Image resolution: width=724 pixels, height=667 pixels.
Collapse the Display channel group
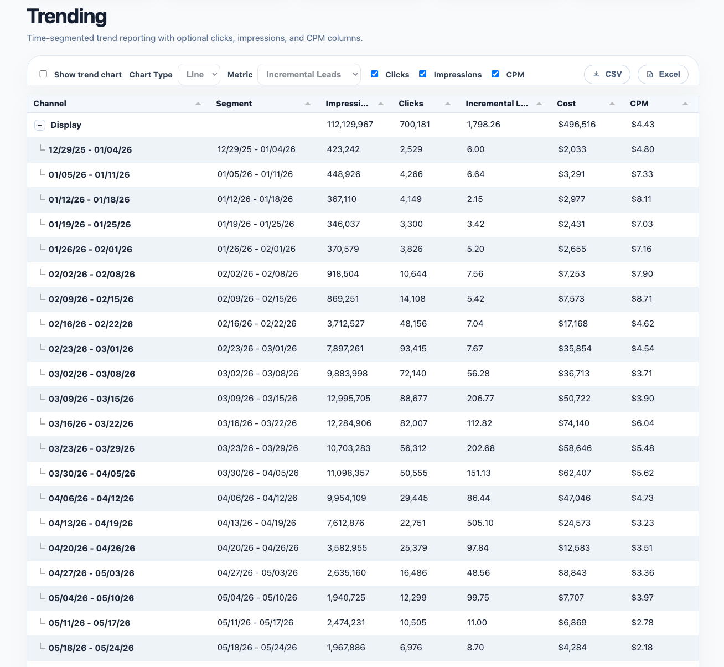tap(40, 125)
